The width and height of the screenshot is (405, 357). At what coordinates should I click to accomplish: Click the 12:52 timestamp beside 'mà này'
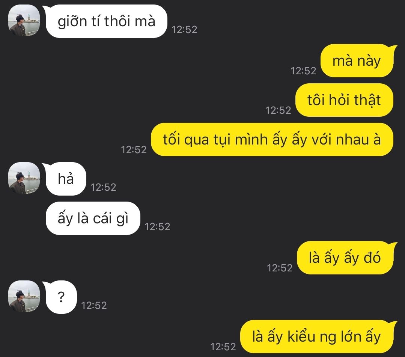[x=304, y=71]
